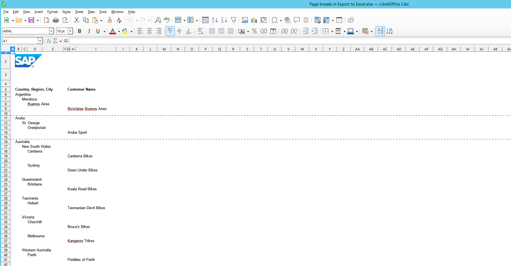This screenshot has width=511, height=266.
Task: Toggle the AutoFilter funnel icon
Action: click(x=233, y=20)
